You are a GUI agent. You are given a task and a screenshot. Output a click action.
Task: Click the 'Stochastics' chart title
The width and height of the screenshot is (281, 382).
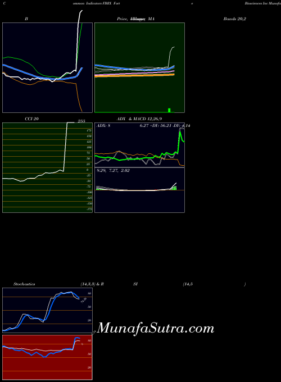pyautogui.click(x=24, y=284)
